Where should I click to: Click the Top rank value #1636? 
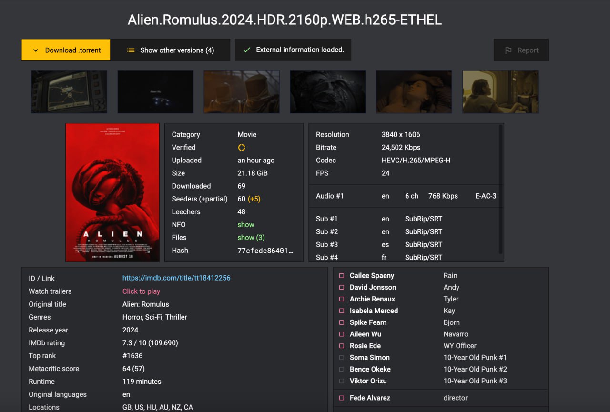[132, 356]
